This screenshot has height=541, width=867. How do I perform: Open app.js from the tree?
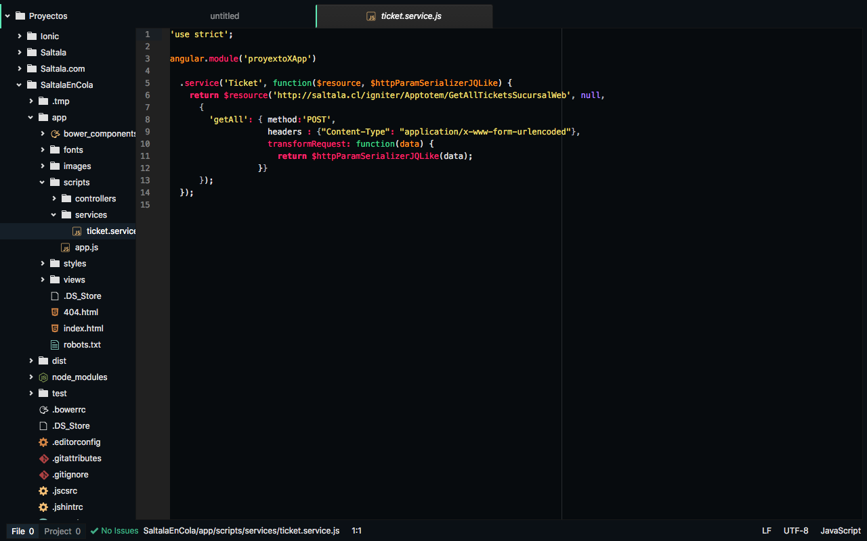(x=87, y=247)
